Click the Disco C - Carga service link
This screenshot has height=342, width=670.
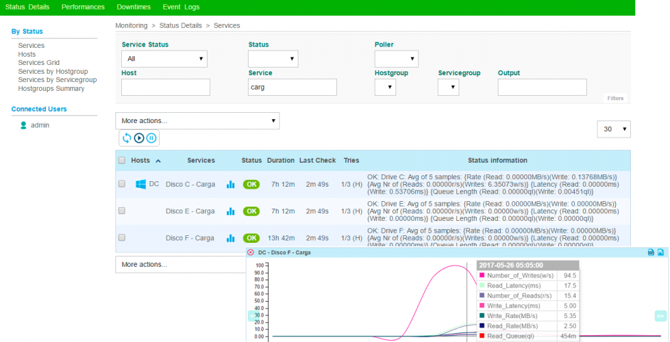pyautogui.click(x=190, y=184)
